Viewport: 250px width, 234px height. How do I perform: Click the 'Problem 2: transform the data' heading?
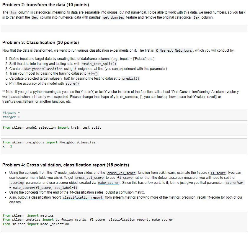[x=45, y=5]
